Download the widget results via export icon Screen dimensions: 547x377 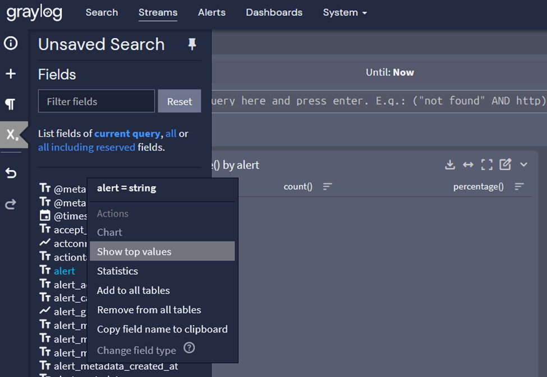[449, 165]
